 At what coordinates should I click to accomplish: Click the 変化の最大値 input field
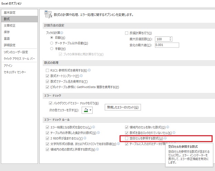coord(167,45)
